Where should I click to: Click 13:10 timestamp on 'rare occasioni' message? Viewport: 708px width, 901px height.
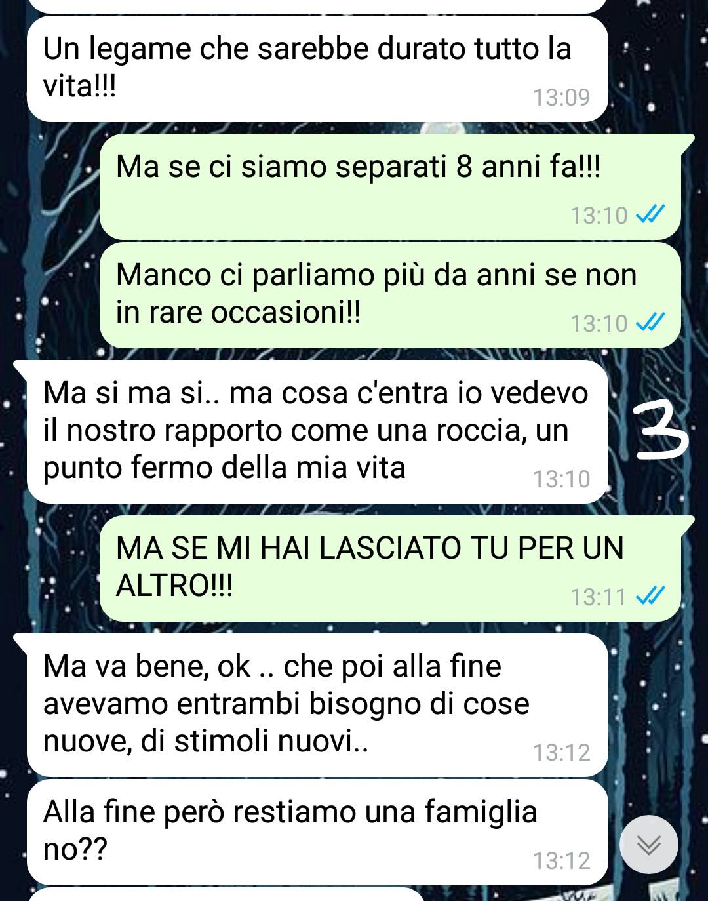click(x=599, y=324)
